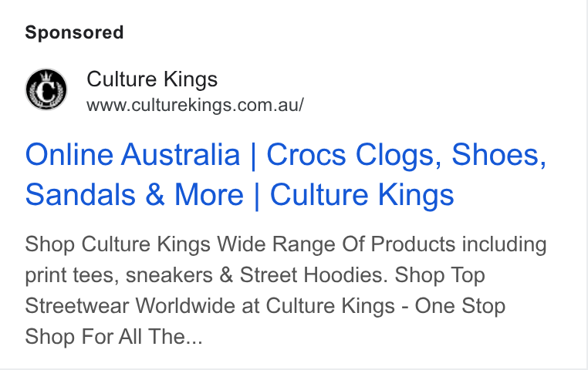Image resolution: width=588 pixels, height=370 pixels.
Task: Click 'One Stop' in the ad description
Action: (460, 306)
